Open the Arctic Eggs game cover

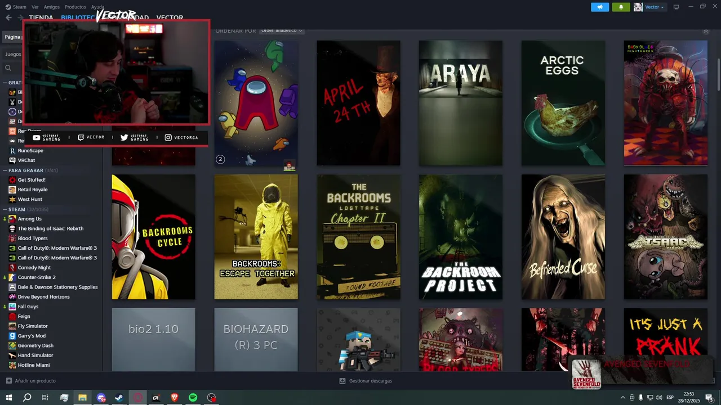point(563,103)
